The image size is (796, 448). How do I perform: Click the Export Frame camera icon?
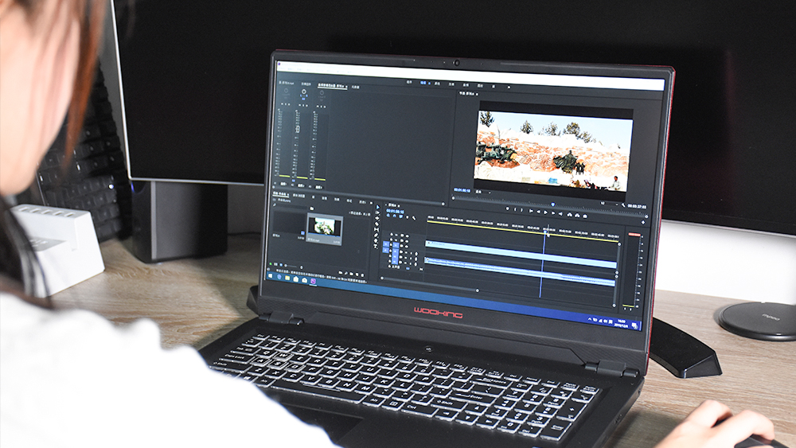click(585, 216)
